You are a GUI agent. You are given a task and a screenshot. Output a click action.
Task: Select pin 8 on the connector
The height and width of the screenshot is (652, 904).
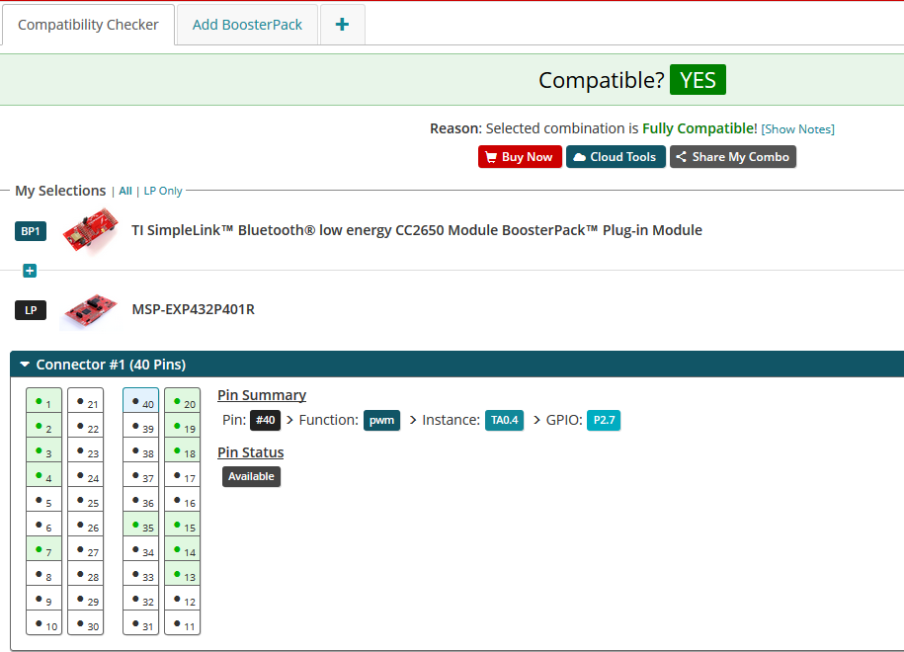pyautogui.click(x=43, y=574)
